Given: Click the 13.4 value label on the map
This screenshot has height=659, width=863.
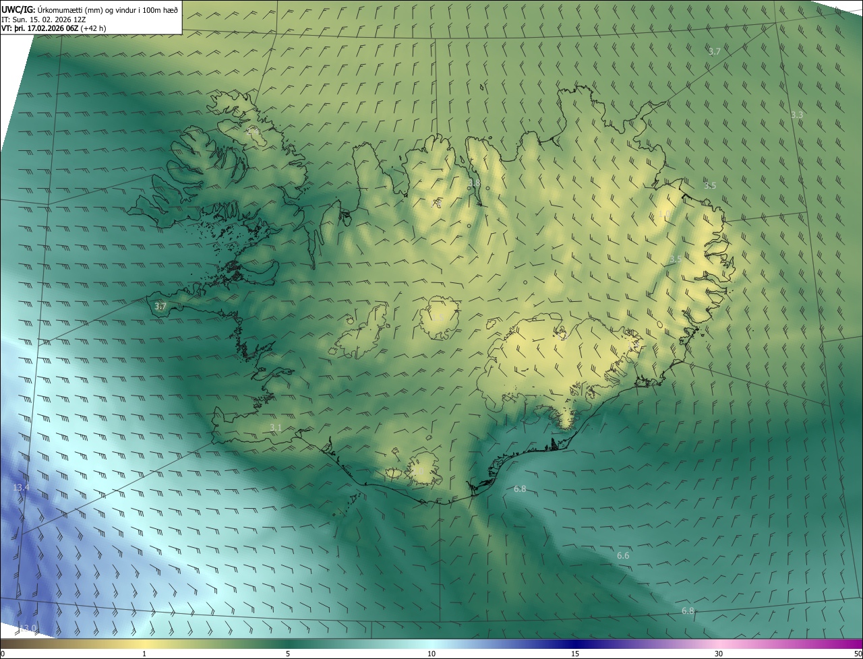Looking at the screenshot, I should pos(21,487).
